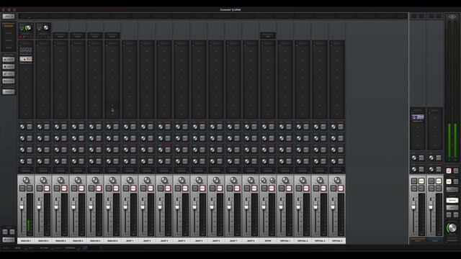The height and width of the screenshot is (259, 461).
Task: Toggle Analog 6 line input level button
Action: tap(112, 36)
